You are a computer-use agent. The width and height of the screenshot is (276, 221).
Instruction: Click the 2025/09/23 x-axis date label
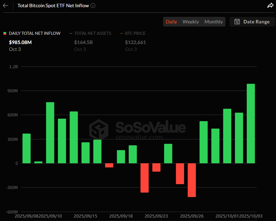tap(156, 216)
